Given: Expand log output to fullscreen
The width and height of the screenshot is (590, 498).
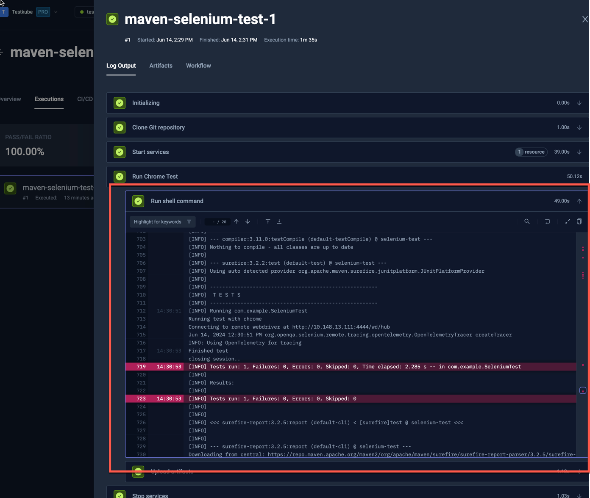Looking at the screenshot, I should click(568, 221).
